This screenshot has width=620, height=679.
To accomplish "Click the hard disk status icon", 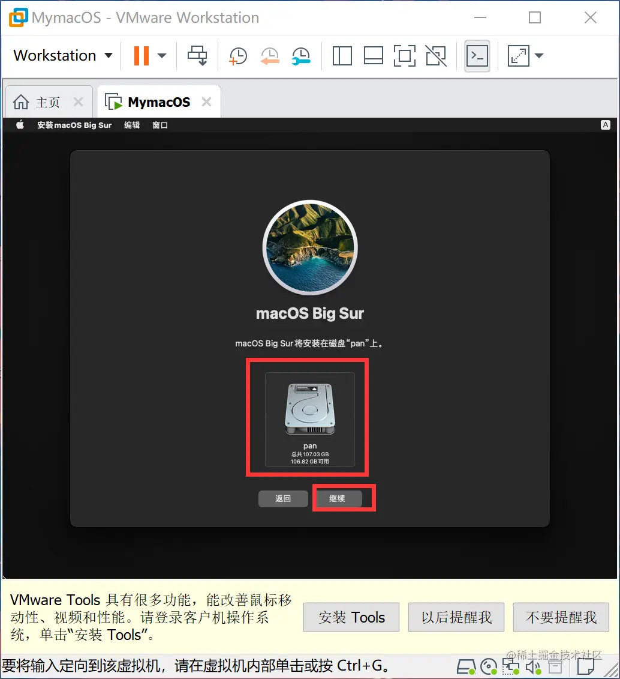I will [466, 667].
